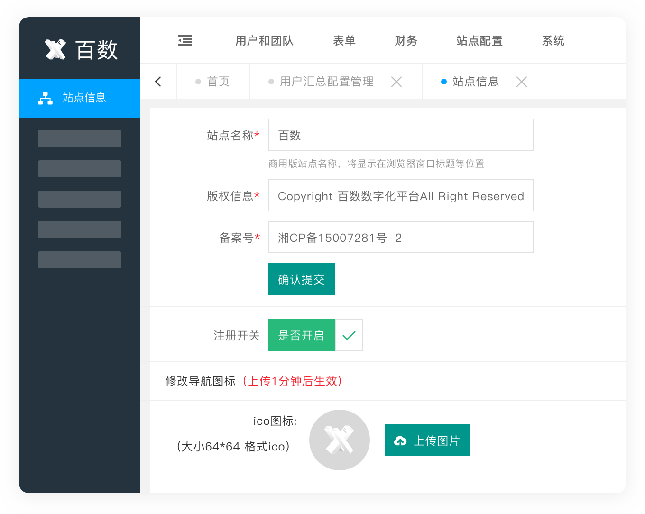Screen dimensions: 645x514
Task: Open the 站点配置 menu
Action: click(x=479, y=41)
